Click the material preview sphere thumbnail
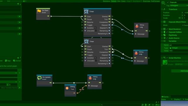 tap(165, 62)
